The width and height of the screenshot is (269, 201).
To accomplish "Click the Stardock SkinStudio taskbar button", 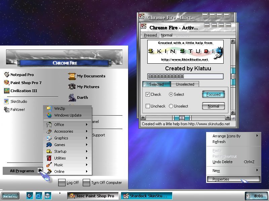I will 147,196.
